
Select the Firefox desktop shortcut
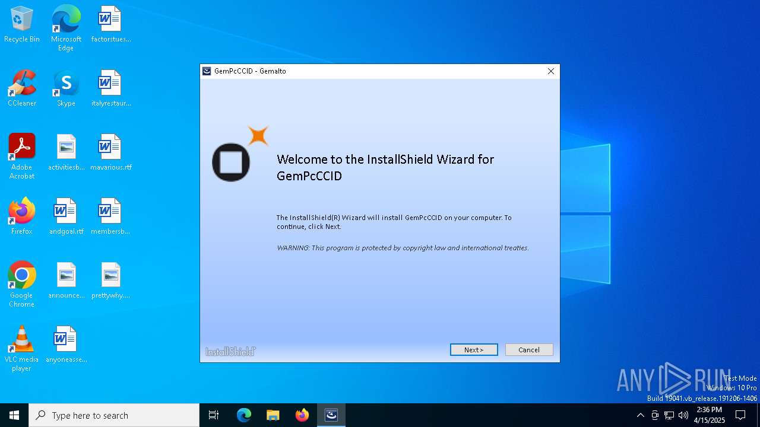pos(22,217)
